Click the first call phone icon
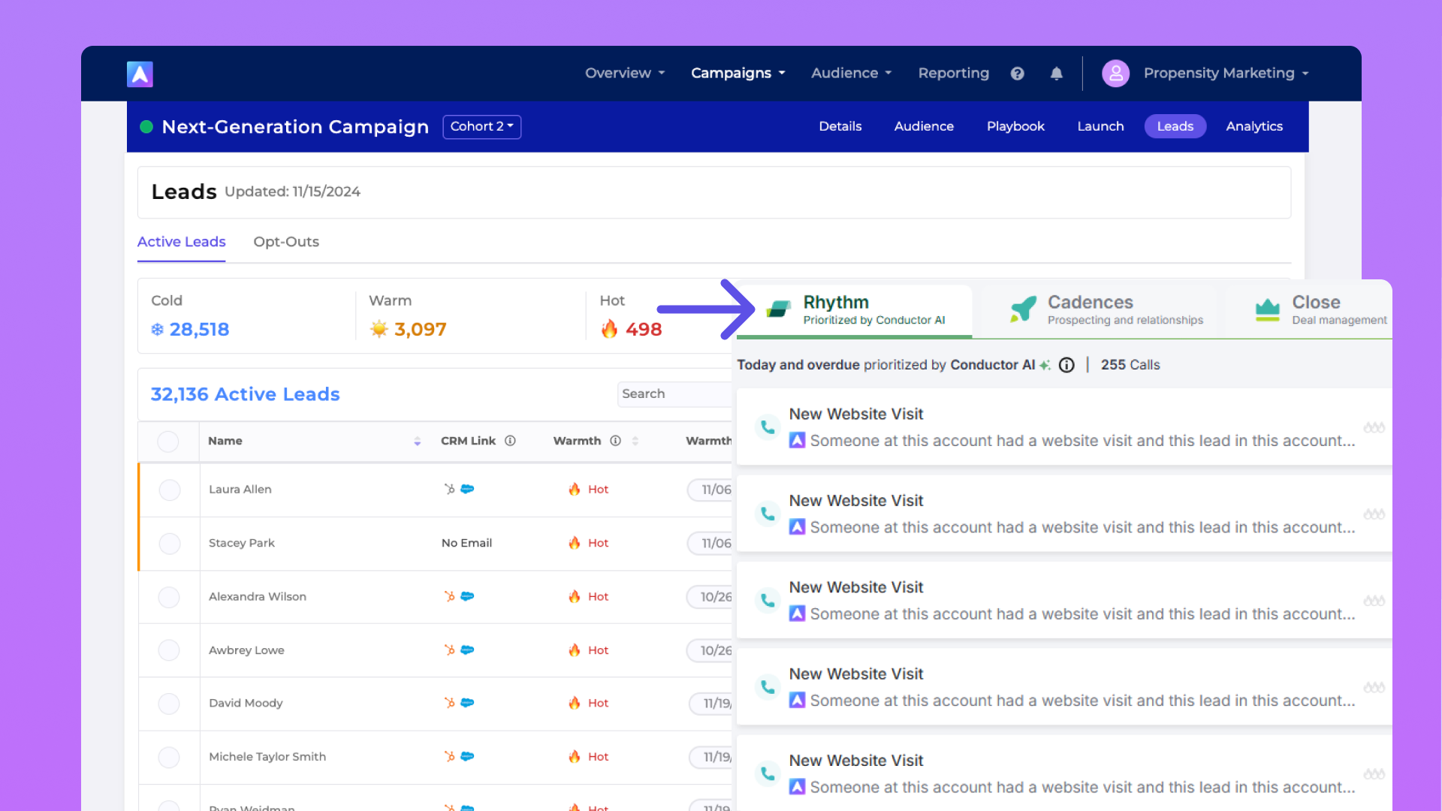Image resolution: width=1442 pixels, height=811 pixels. (768, 427)
